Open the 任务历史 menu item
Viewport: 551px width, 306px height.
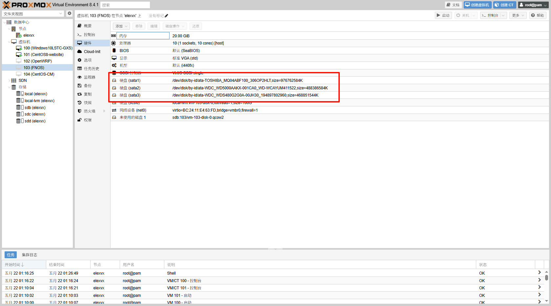[x=91, y=69]
